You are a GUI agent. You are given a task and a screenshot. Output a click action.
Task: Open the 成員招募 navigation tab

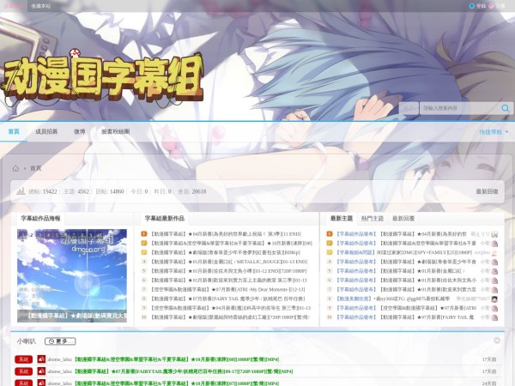46,132
